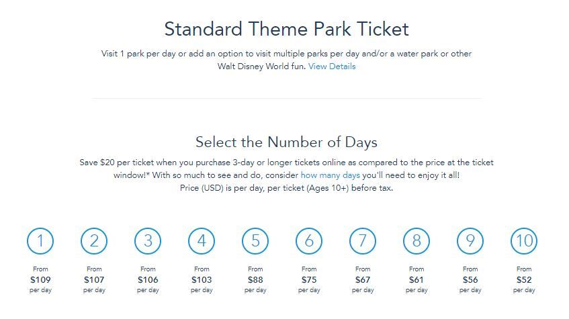Click the $88 per day price

click(x=255, y=280)
